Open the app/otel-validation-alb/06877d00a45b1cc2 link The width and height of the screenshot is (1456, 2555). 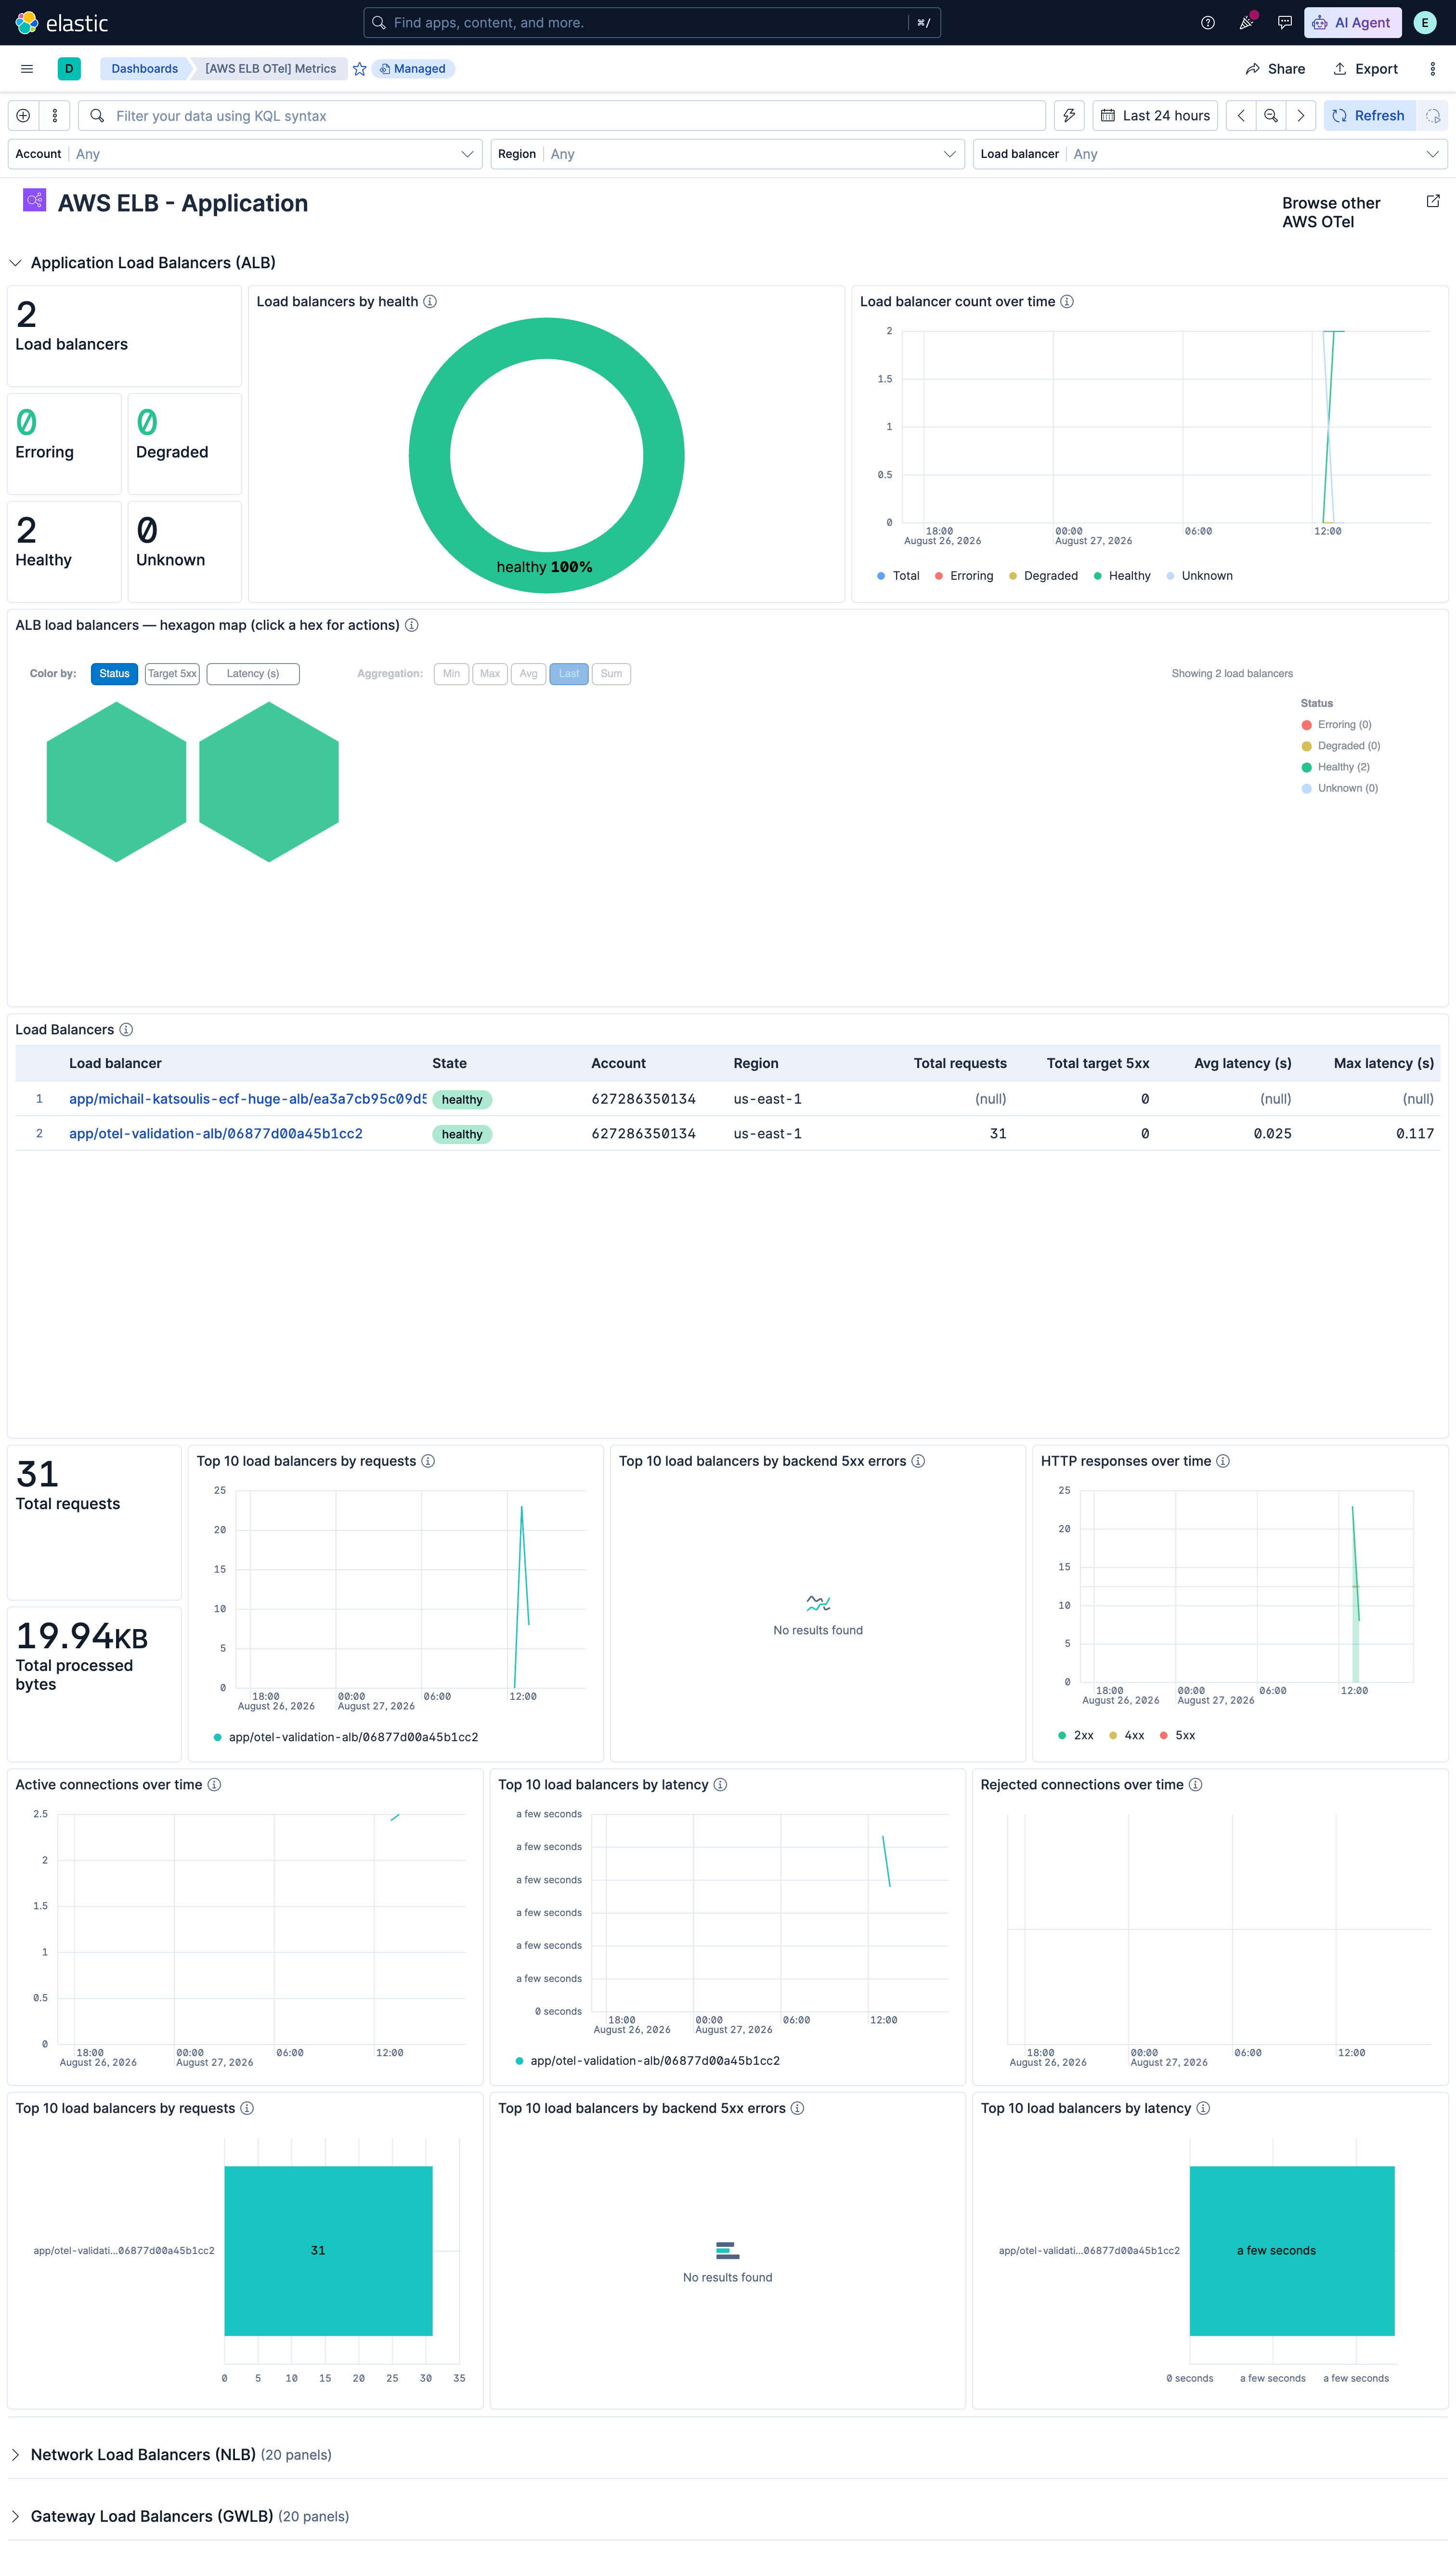pos(216,1134)
